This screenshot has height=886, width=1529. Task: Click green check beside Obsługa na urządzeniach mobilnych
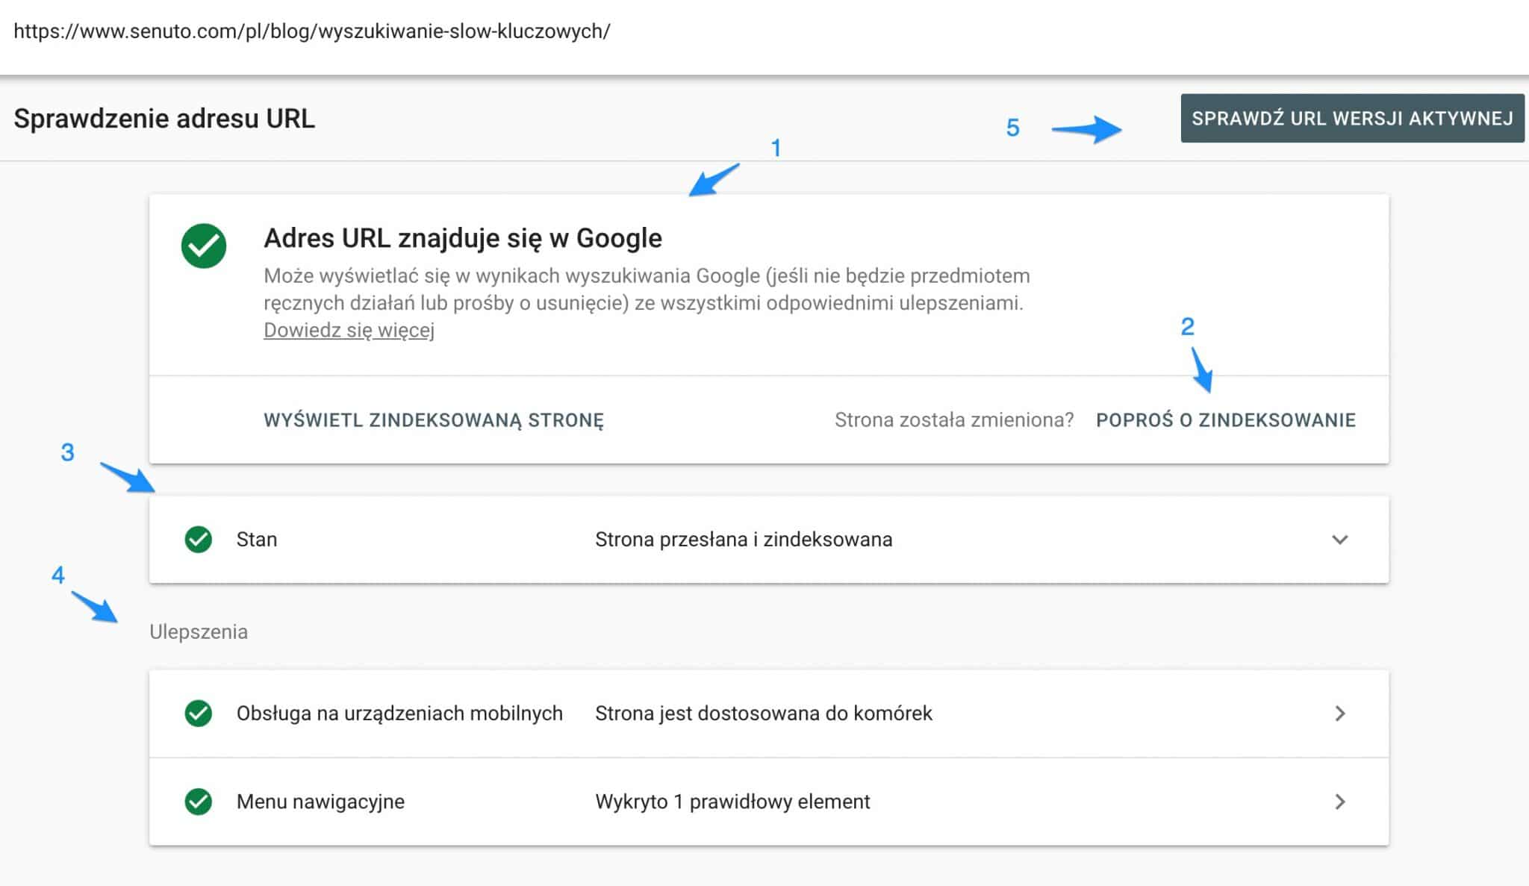tap(198, 714)
